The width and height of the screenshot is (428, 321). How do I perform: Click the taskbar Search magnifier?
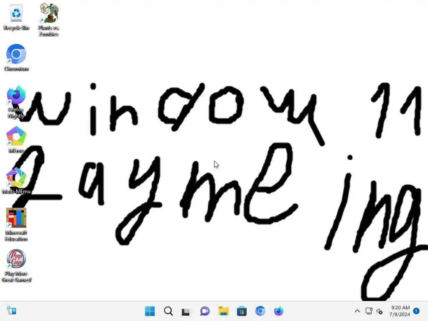(x=168, y=311)
